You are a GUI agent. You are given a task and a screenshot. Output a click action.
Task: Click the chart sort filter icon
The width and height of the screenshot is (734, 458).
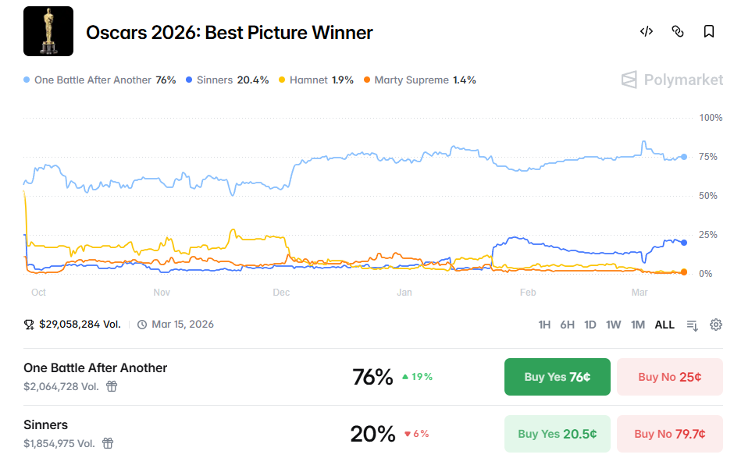692,325
